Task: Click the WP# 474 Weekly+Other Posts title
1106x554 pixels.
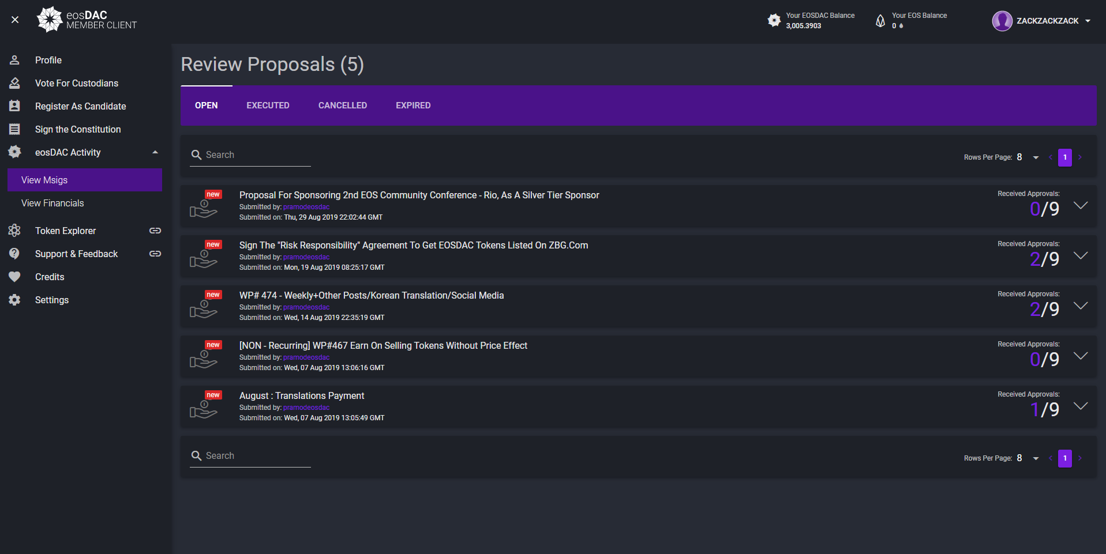Action: 372,296
